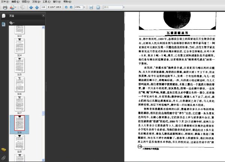225x162 pixels.
Task: Click the Print icon in toolbar
Action: click(5, 8)
